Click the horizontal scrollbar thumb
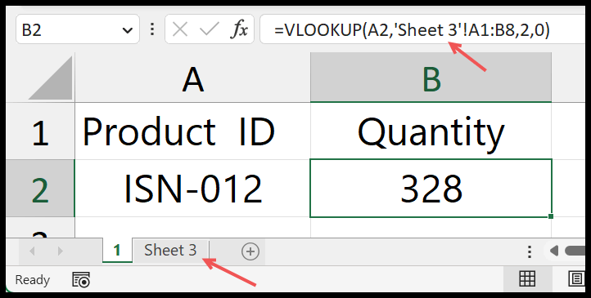Viewport: 591px width, 298px height. 575,251
